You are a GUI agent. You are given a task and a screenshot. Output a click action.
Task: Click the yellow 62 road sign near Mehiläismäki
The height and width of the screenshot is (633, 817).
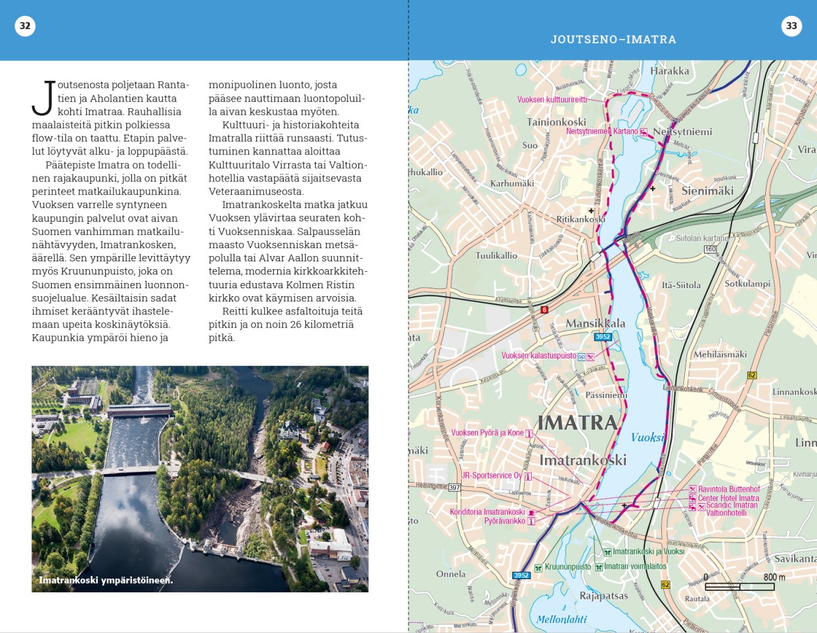(x=752, y=376)
